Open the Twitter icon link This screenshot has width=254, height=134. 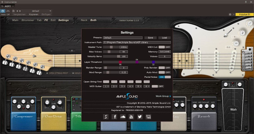140,117
